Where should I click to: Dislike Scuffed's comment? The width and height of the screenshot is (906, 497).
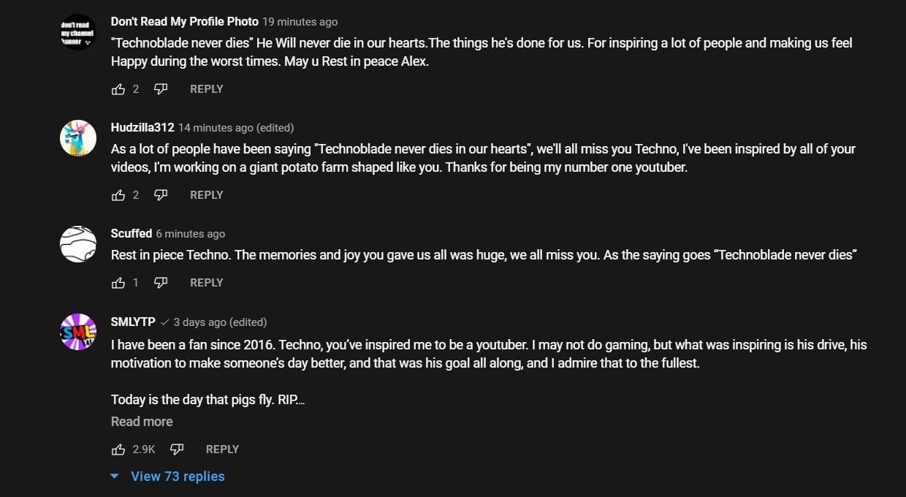pos(161,282)
